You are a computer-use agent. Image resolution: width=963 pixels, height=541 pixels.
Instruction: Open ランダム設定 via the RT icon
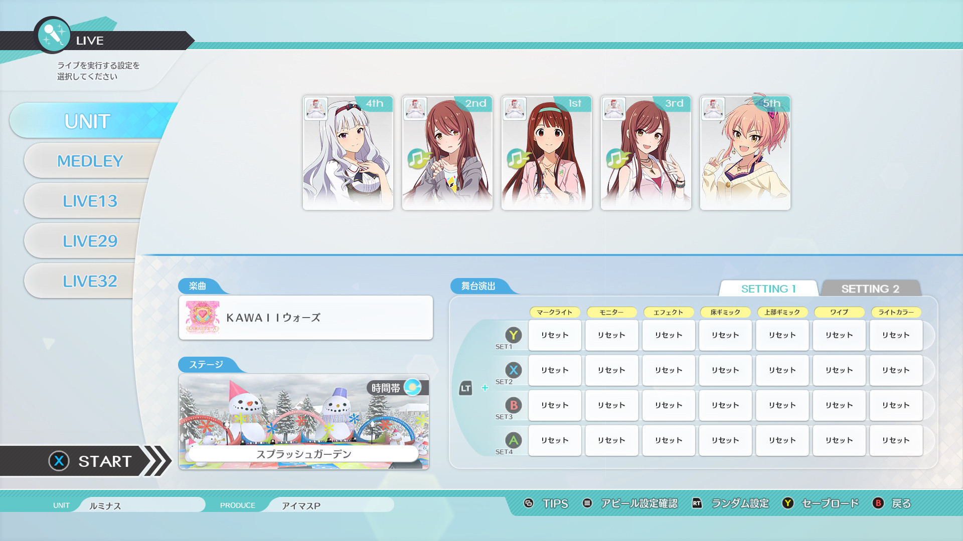point(696,503)
